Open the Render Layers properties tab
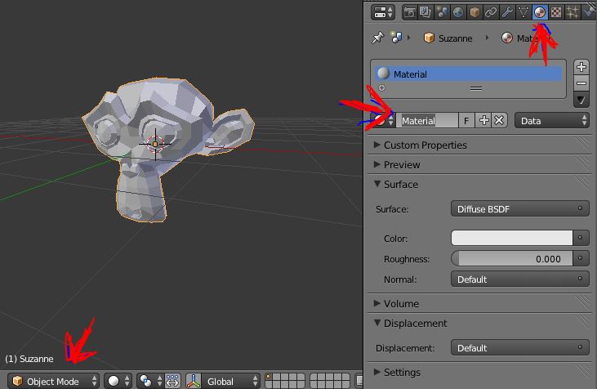The height and width of the screenshot is (389, 597). coord(425,12)
